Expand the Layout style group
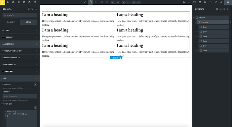 click(20, 30)
